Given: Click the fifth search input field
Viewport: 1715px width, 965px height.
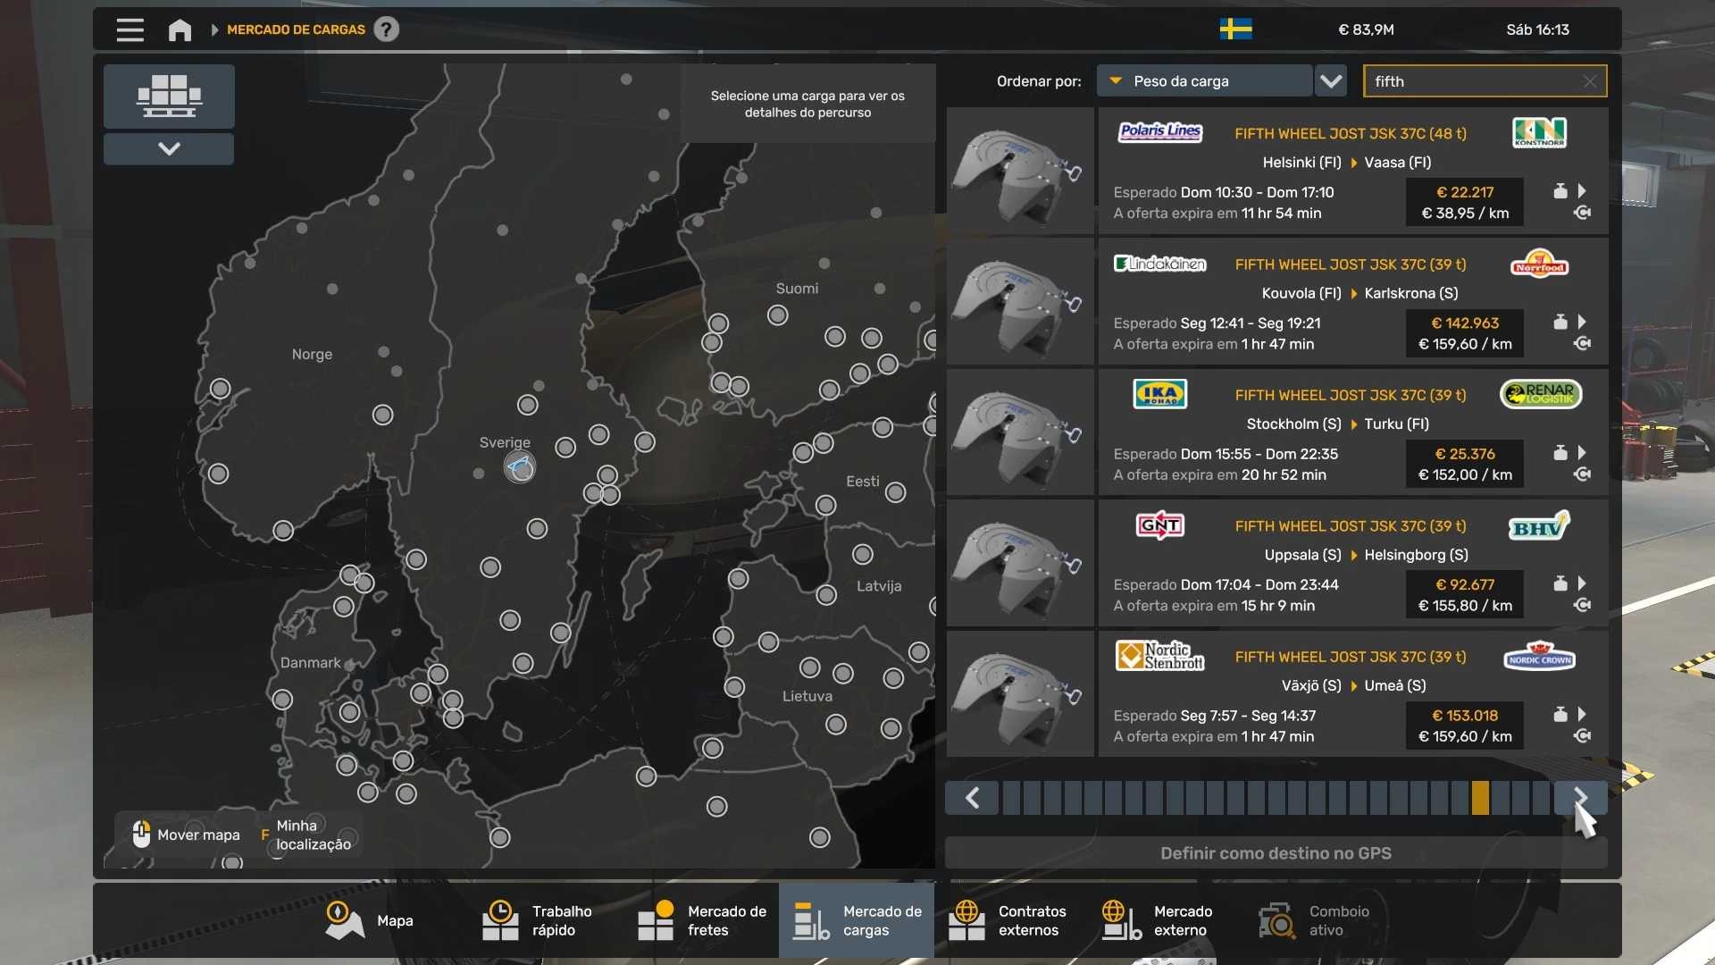Looking at the screenshot, I should (1475, 81).
